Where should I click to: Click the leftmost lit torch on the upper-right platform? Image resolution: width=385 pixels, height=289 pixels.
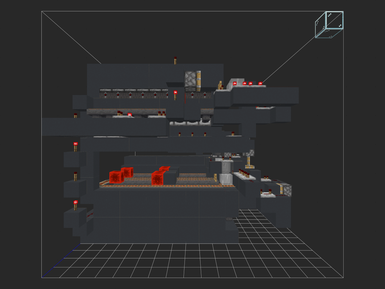click(x=235, y=83)
